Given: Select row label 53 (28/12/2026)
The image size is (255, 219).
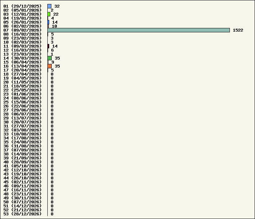Looking at the screenshot, I should (23, 214).
